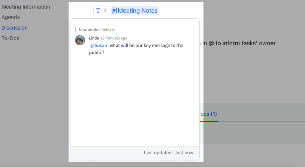This screenshot has width=305, height=167.
Task: Click the @Susan mention
Action: (99, 46)
